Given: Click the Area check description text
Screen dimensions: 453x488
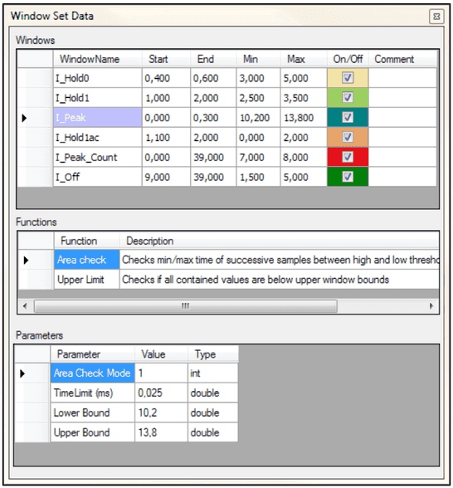Looking at the screenshot, I should click(280, 260).
